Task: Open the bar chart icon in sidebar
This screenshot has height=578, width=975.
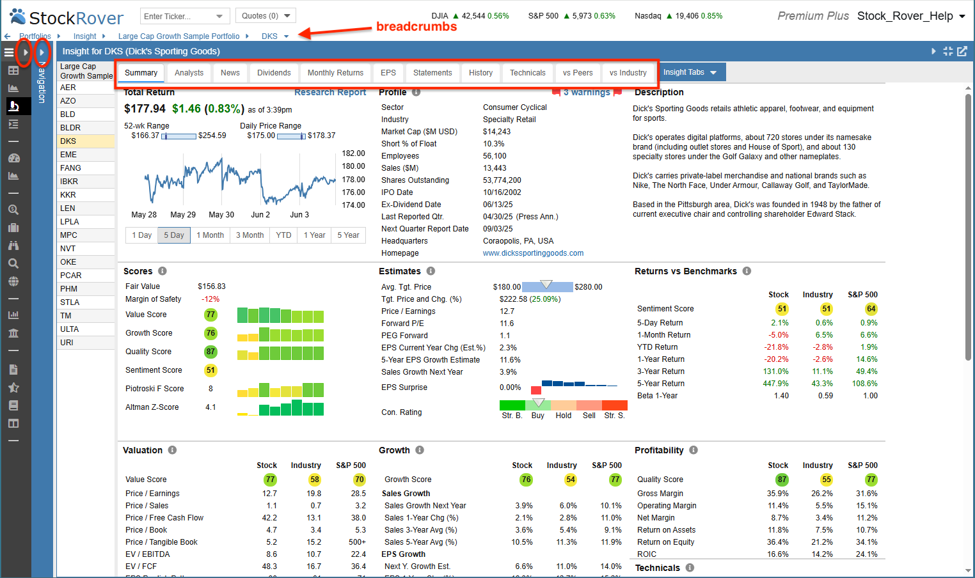Action: click(x=13, y=315)
